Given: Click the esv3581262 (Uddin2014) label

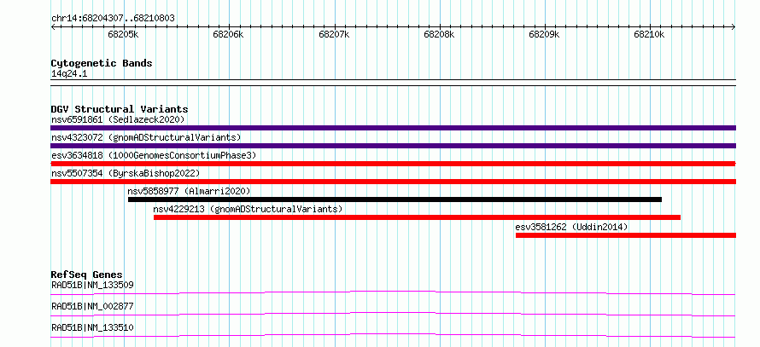Looking at the screenshot, I should 571,227.
